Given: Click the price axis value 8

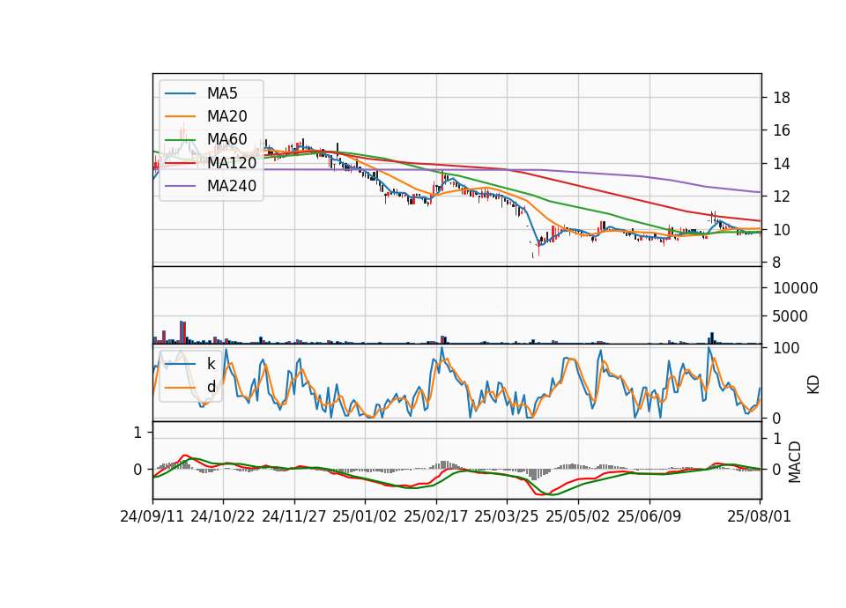Looking at the screenshot, I should click(x=777, y=263).
